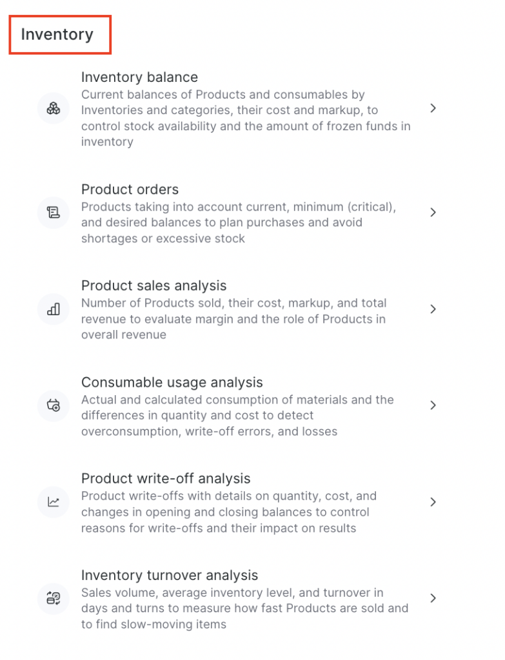505x660 pixels.
Task: Expand Product sales analysis chevron arrow
Action: point(433,309)
